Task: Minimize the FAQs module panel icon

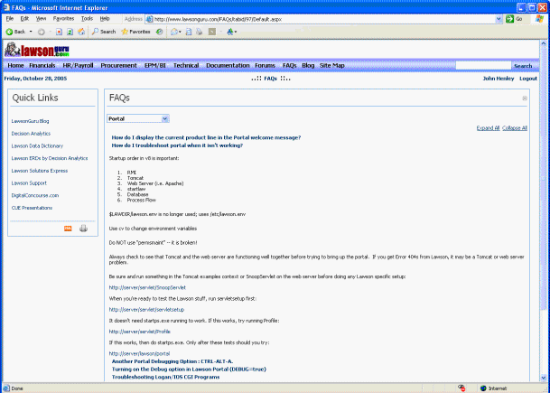Action: pyautogui.click(x=525, y=98)
